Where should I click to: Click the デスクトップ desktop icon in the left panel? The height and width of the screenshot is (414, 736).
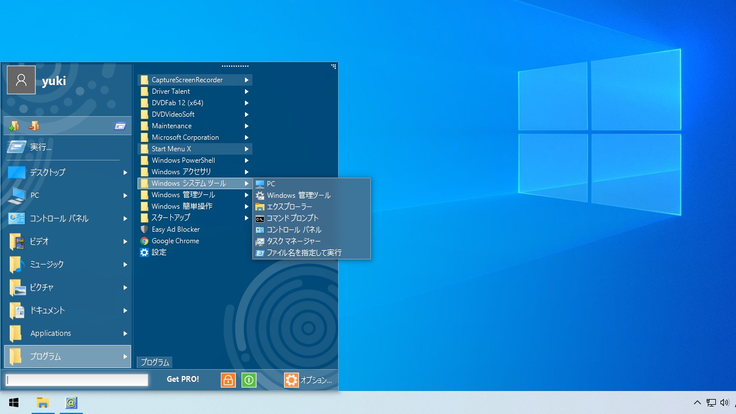coord(16,172)
